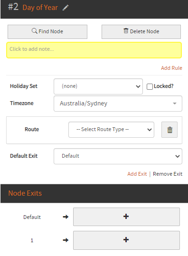This screenshot has width=188, height=256.
Task: Click the Day of Year node title
Action: (x=40, y=8)
